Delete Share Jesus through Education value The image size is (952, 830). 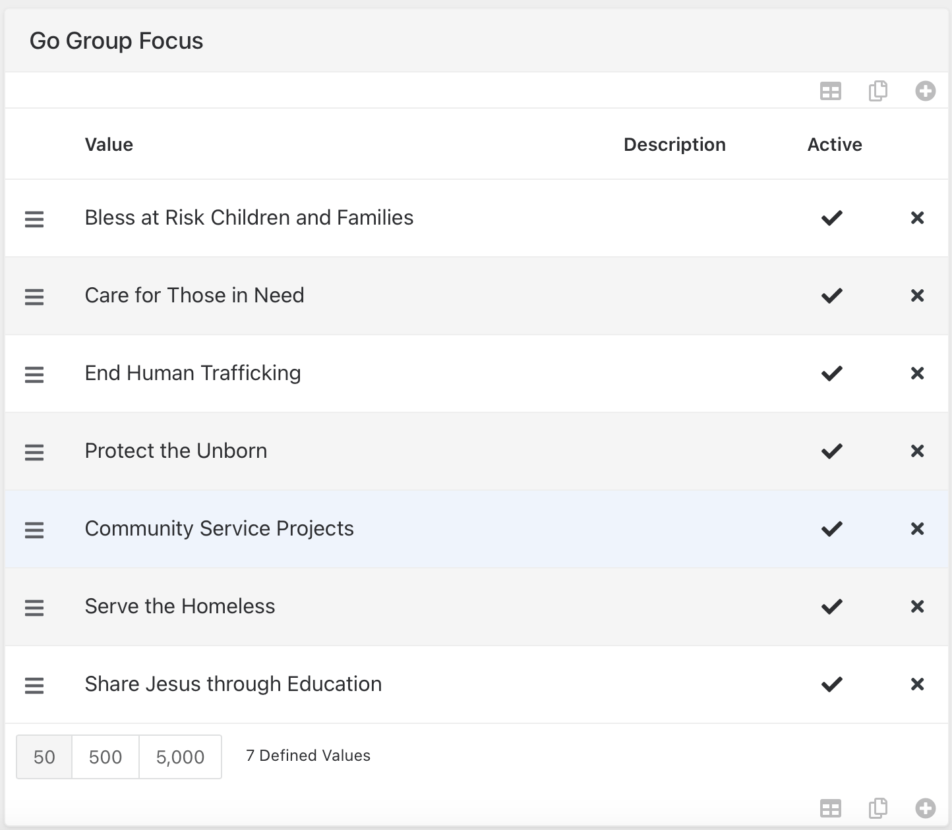(917, 684)
